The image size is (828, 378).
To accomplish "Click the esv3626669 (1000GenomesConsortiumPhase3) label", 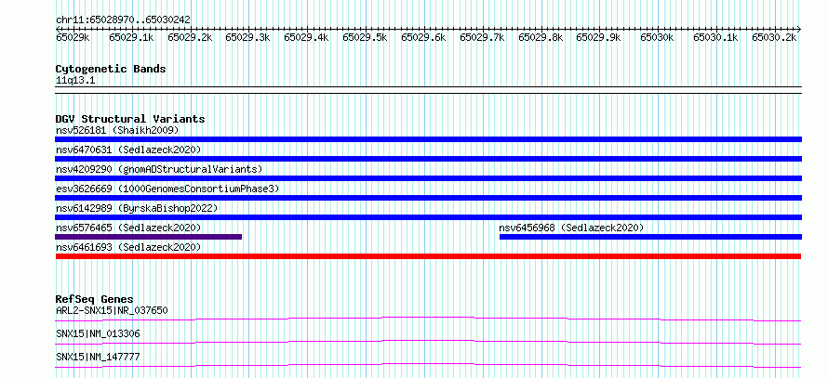I will [x=167, y=189].
